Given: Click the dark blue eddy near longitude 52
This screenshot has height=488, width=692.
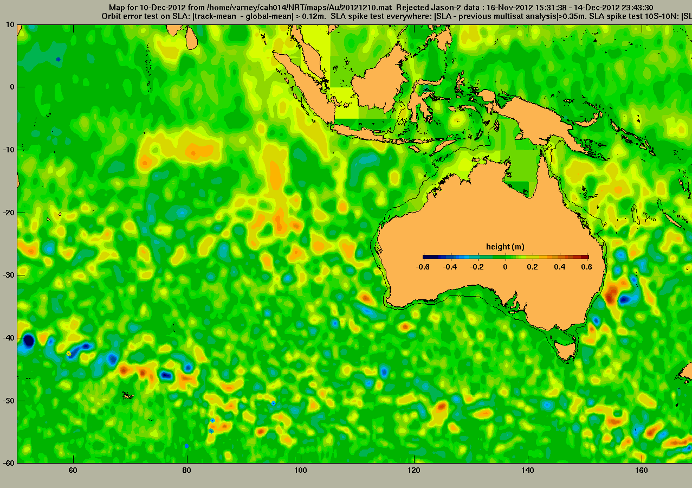Looking at the screenshot, I should 28,341.
